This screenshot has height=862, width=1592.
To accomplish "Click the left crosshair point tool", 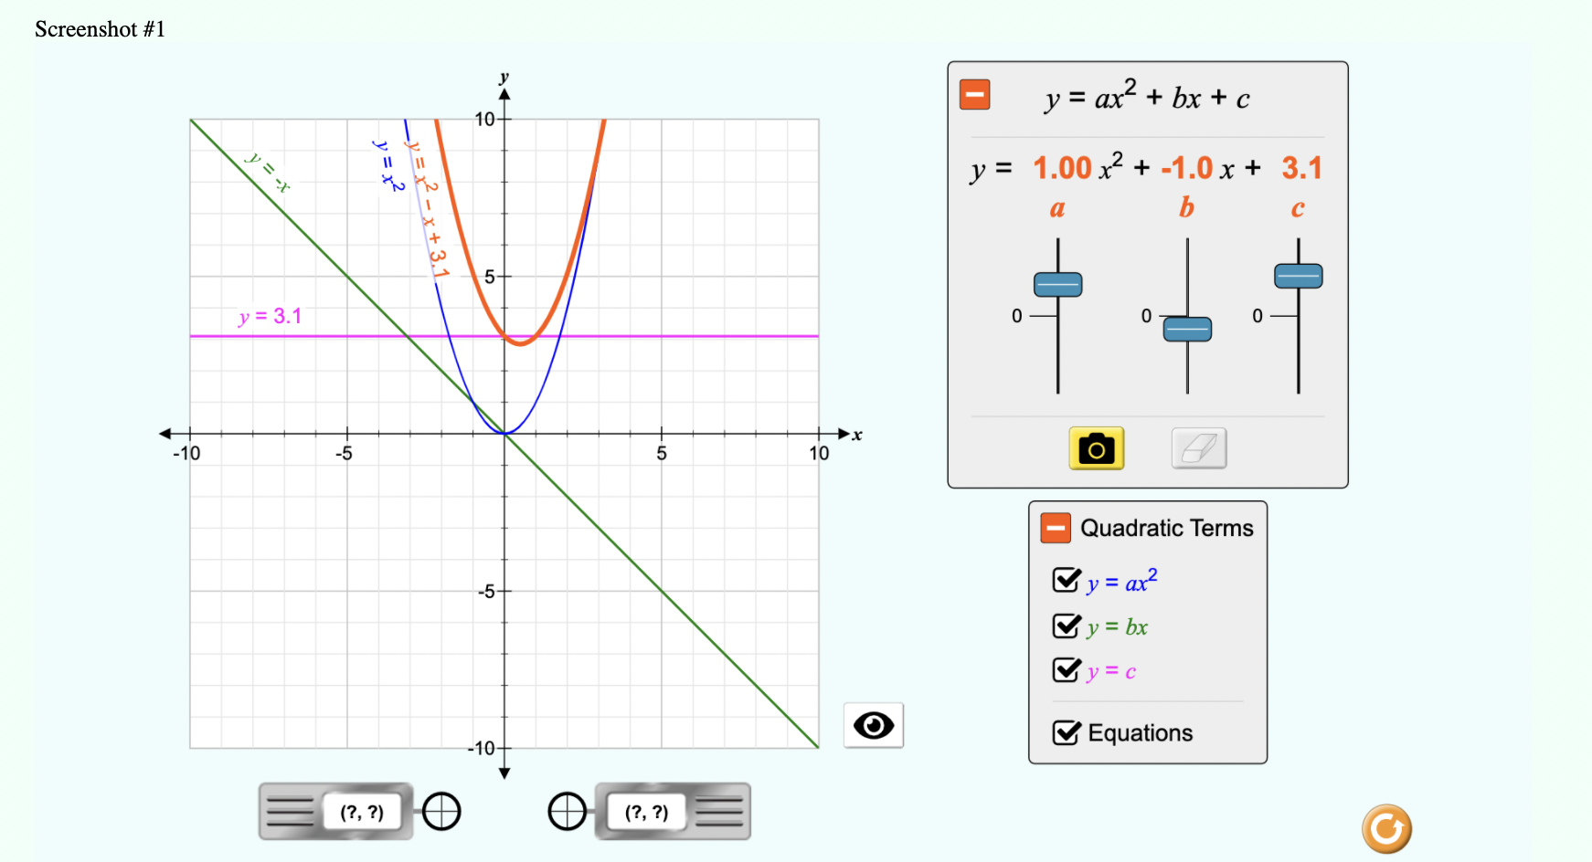I will pos(441,811).
